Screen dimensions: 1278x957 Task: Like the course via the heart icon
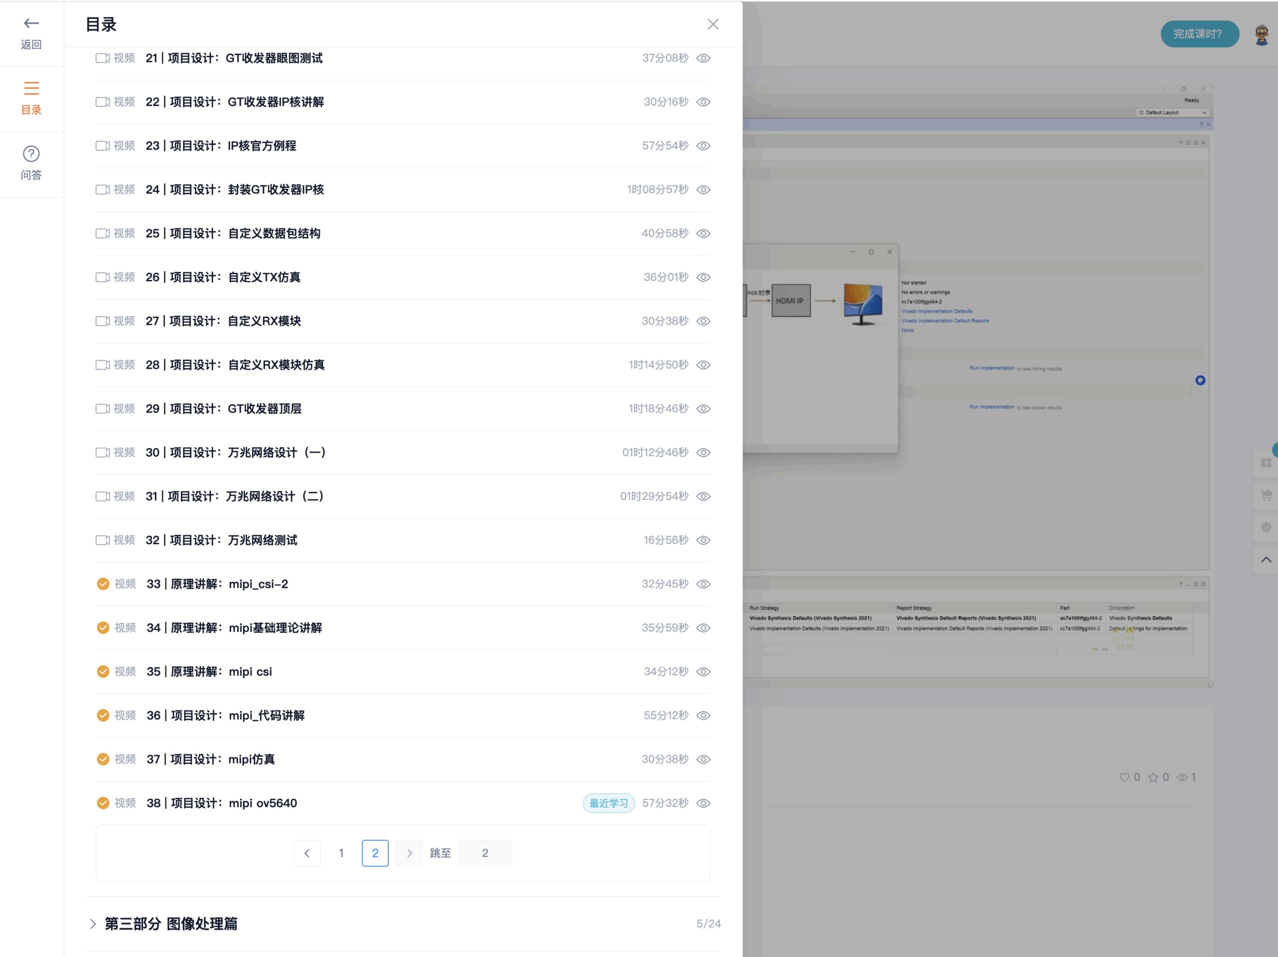coord(1124,777)
